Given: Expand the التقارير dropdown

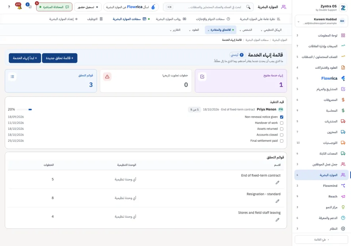Looking at the screenshot, I should coord(175,30).
